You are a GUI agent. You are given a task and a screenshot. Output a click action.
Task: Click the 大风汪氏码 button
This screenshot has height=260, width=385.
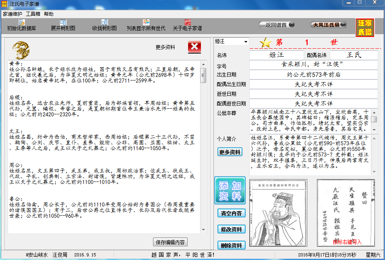[x=328, y=25]
